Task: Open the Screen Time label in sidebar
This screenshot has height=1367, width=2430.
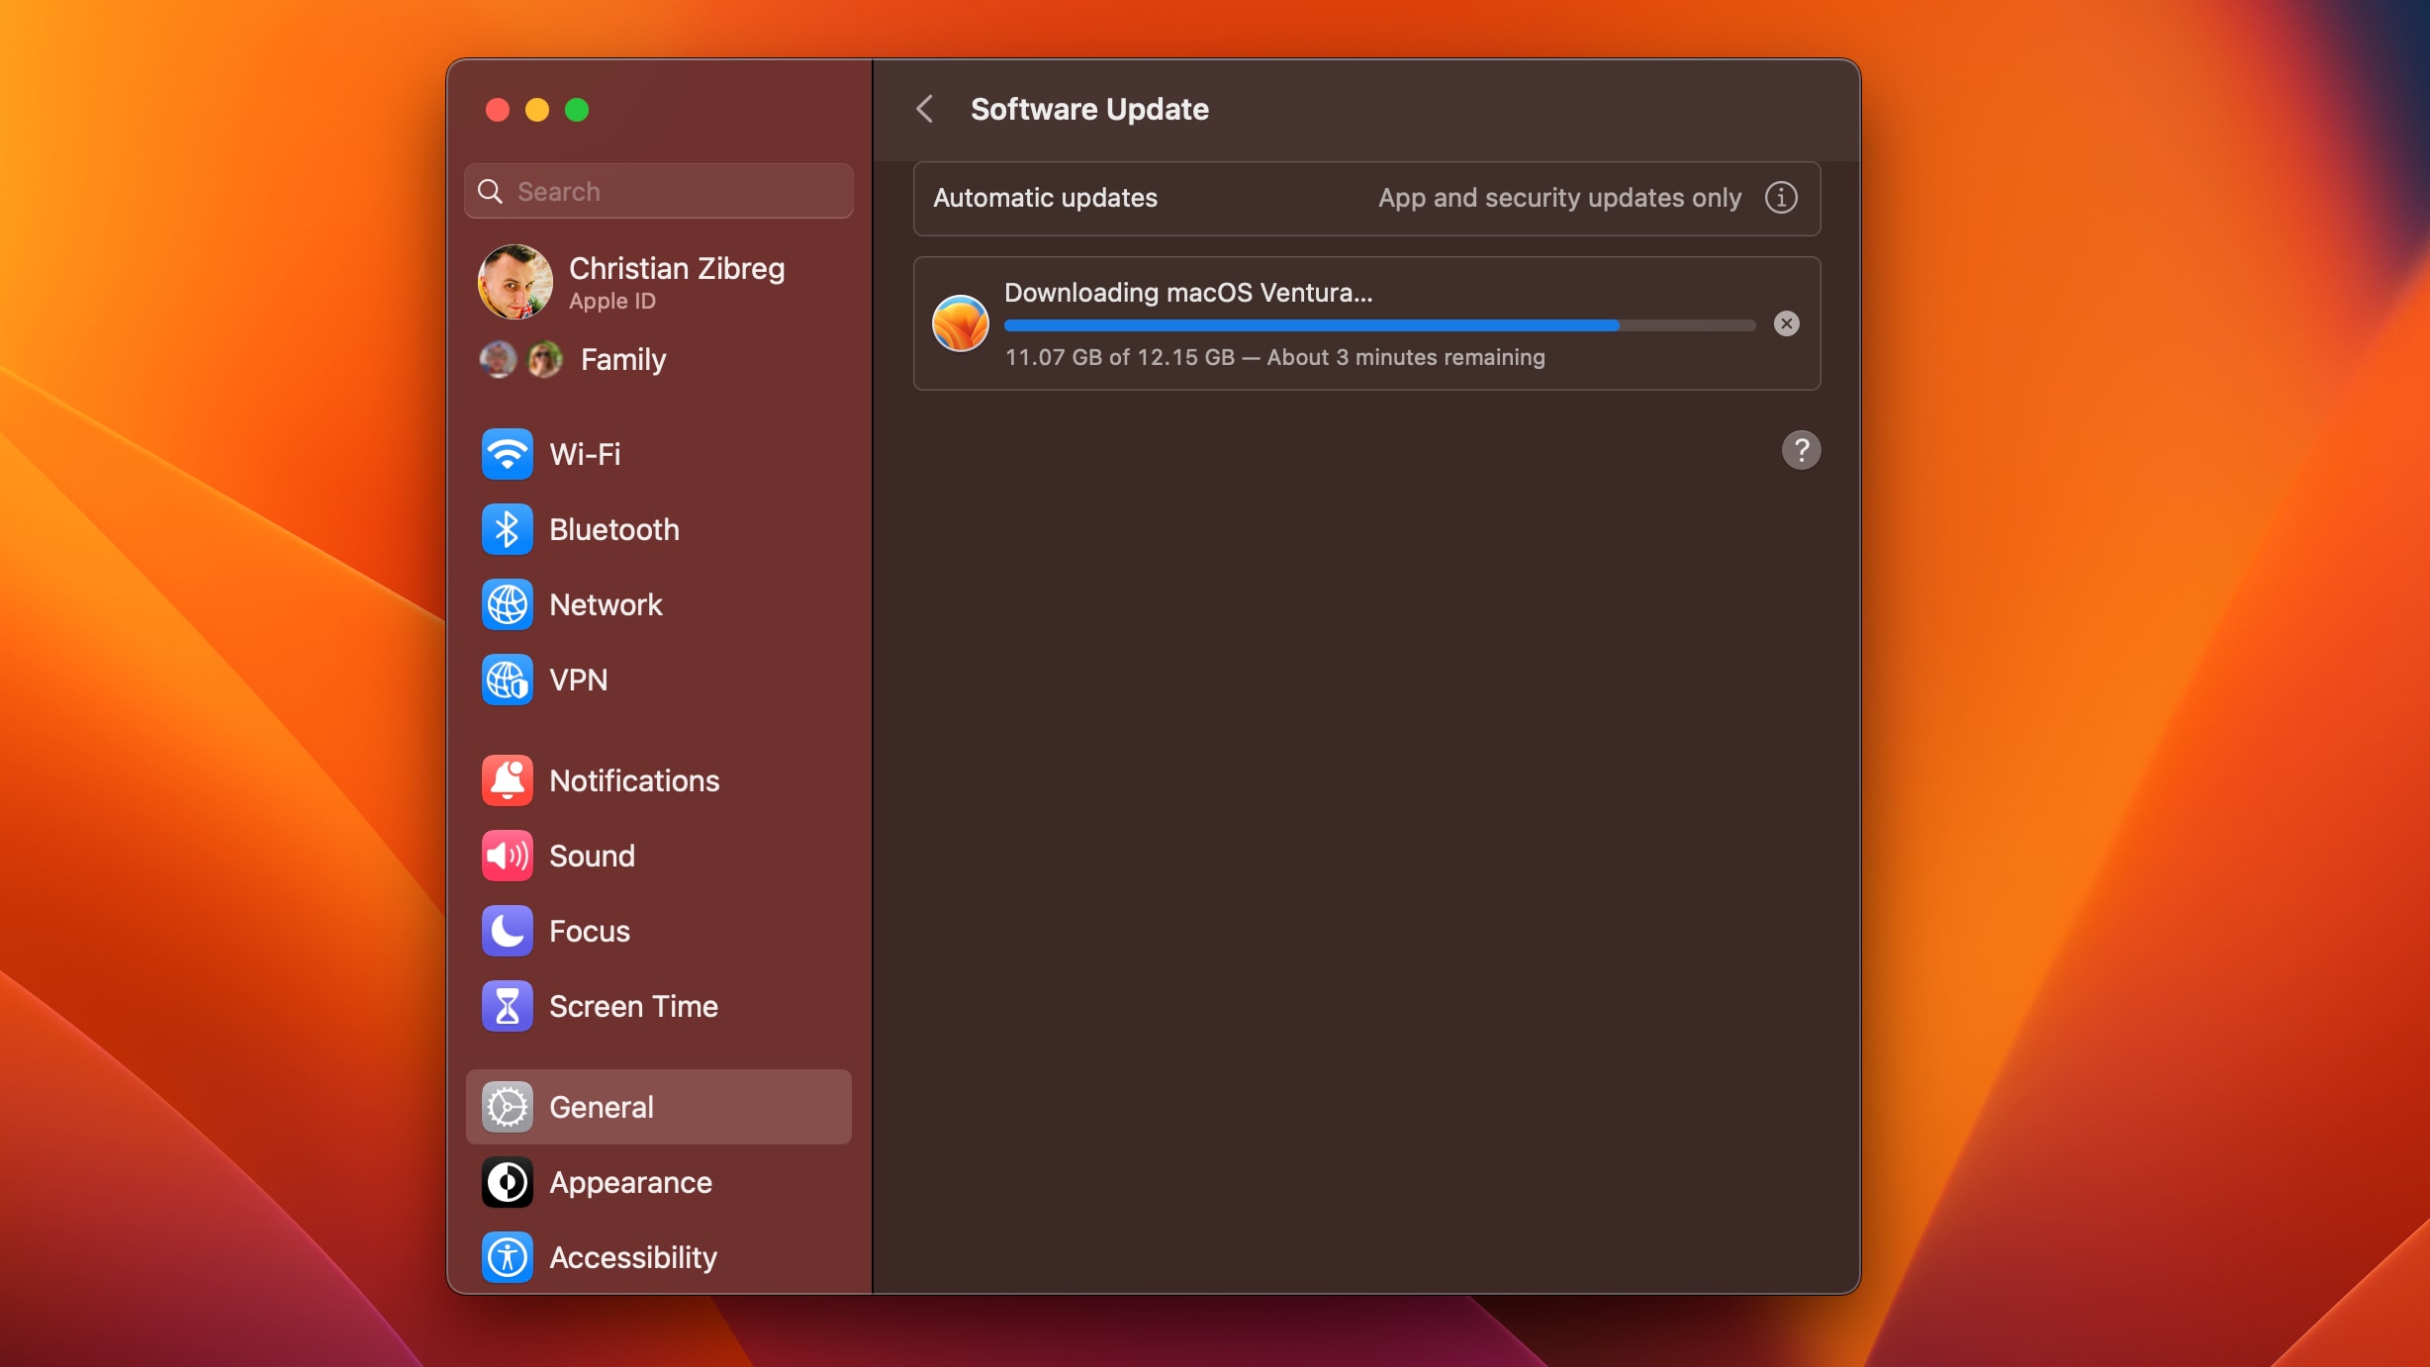Action: (633, 1006)
